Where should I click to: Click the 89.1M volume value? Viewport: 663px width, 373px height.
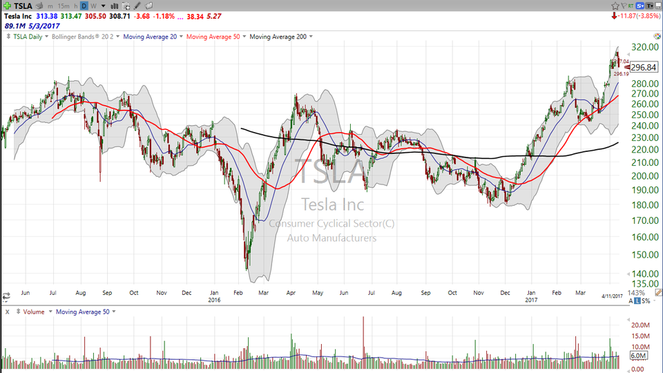pos(15,26)
